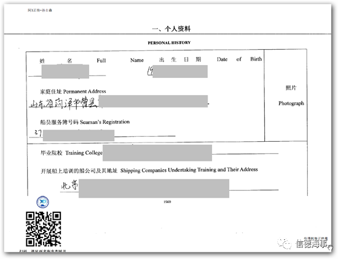Click the small header text at top left

click(40, 10)
